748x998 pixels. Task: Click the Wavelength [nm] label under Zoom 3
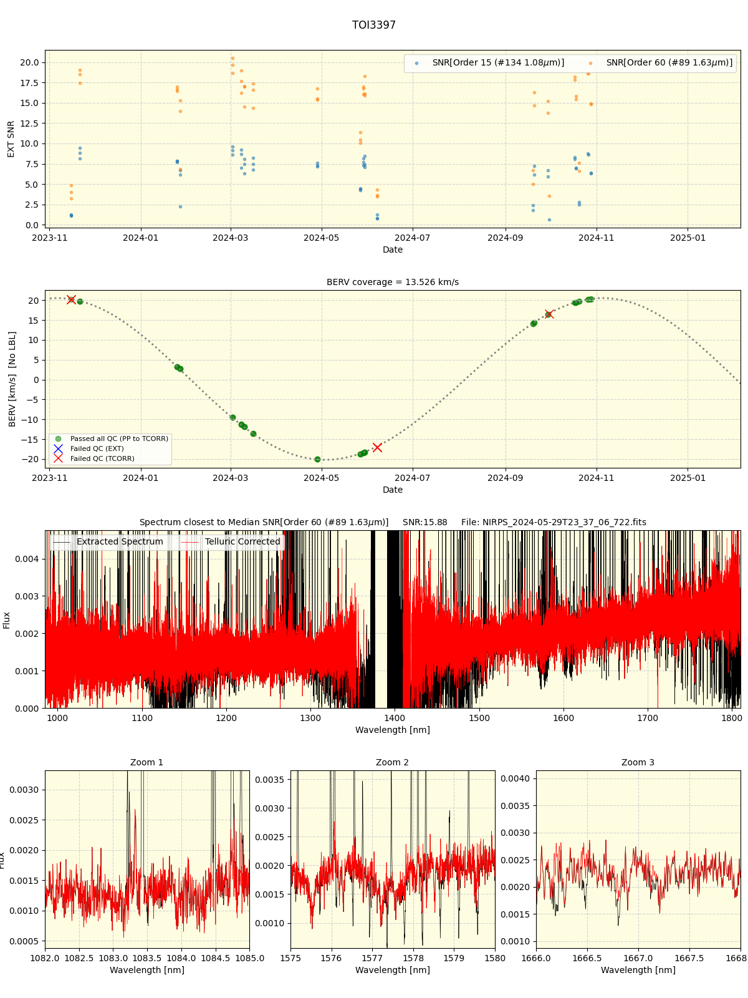click(638, 971)
